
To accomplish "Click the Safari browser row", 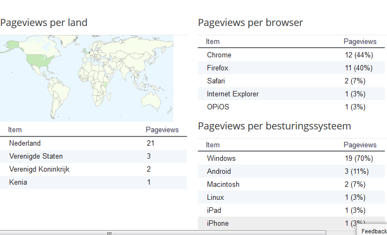I will point(291,81).
